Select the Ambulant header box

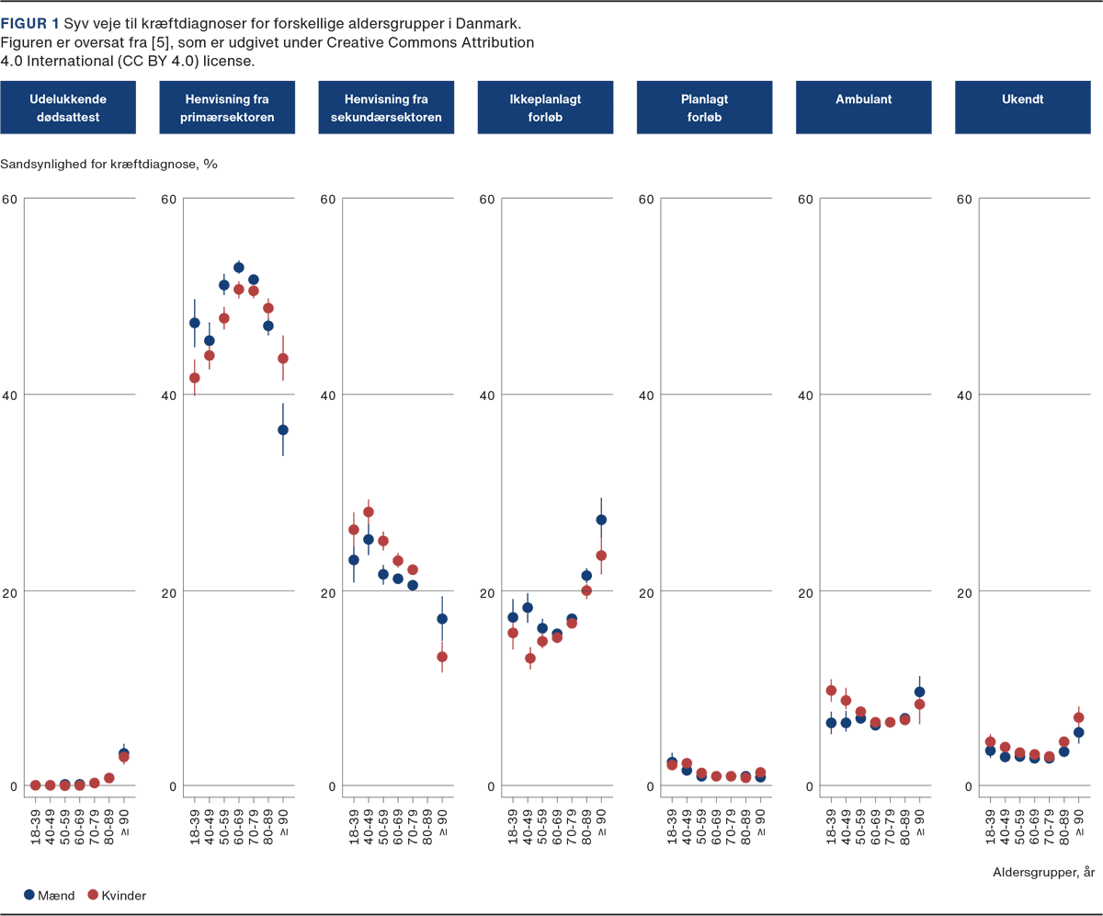point(863,108)
